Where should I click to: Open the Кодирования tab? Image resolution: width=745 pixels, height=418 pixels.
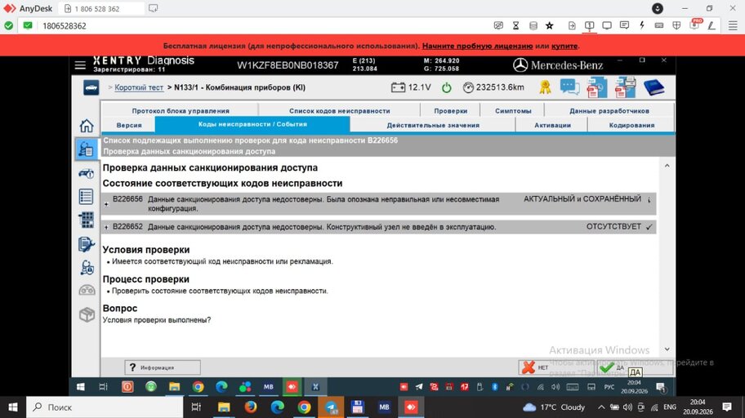tap(631, 125)
